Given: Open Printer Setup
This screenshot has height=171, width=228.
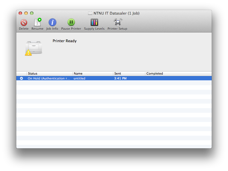Looking at the screenshot, I should pos(117,24).
